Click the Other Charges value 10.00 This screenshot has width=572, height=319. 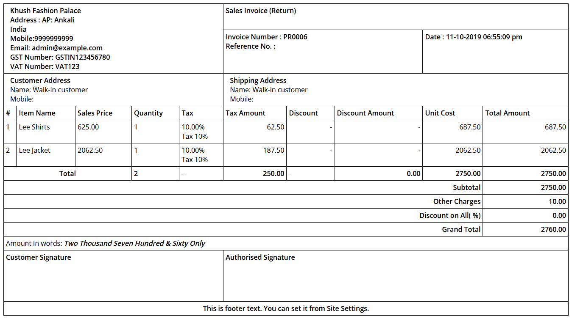[x=557, y=201]
